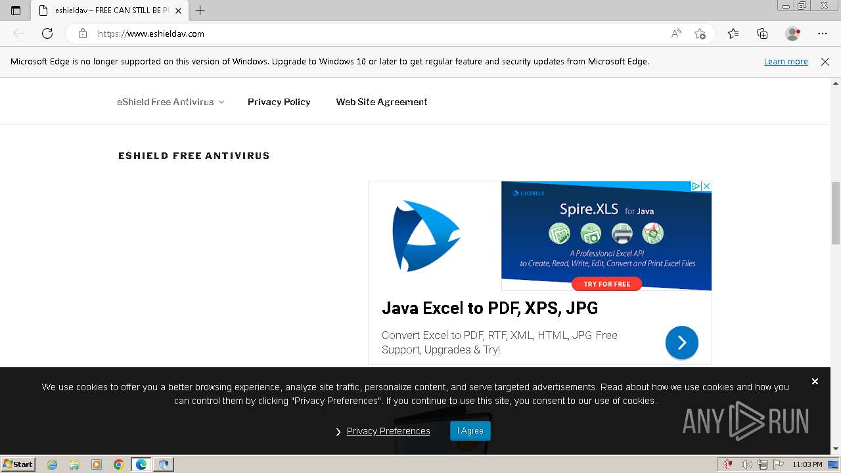
Task: Click the scrollbar up arrow
Action: pyautogui.click(x=836, y=83)
